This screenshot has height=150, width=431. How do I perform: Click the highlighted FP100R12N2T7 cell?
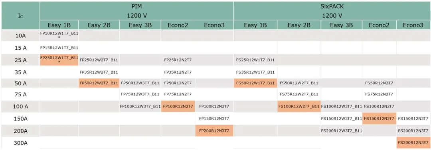coord(178,106)
